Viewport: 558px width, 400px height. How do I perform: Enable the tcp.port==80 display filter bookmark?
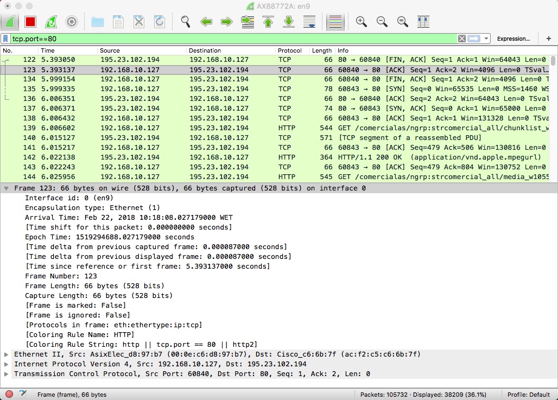click(6, 39)
